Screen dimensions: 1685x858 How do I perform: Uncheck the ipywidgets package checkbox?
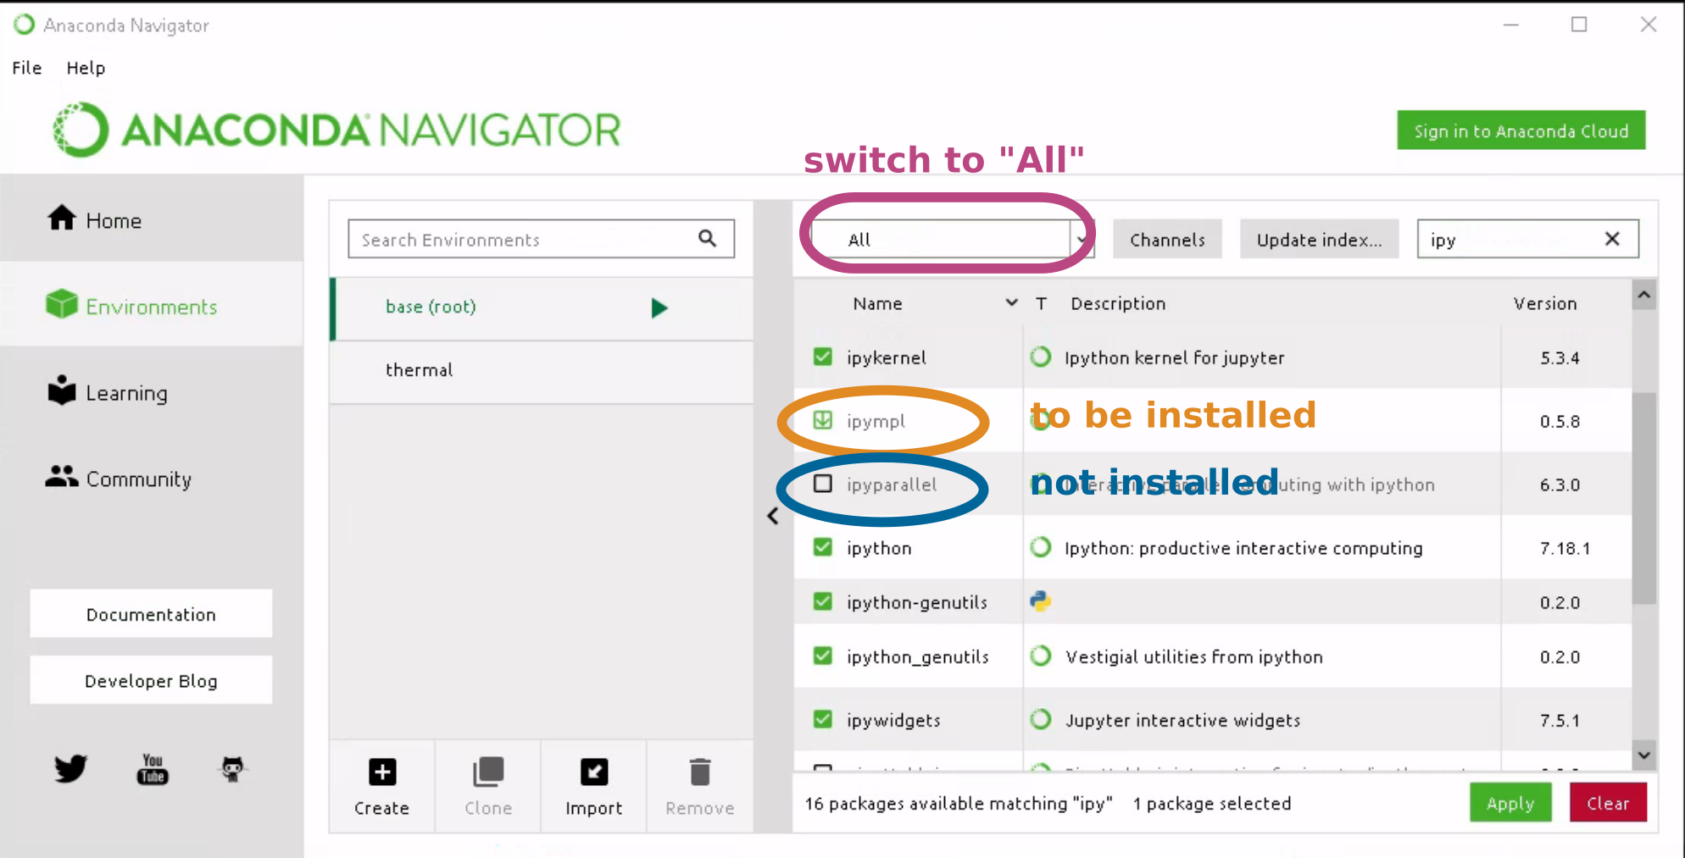[822, 719]
